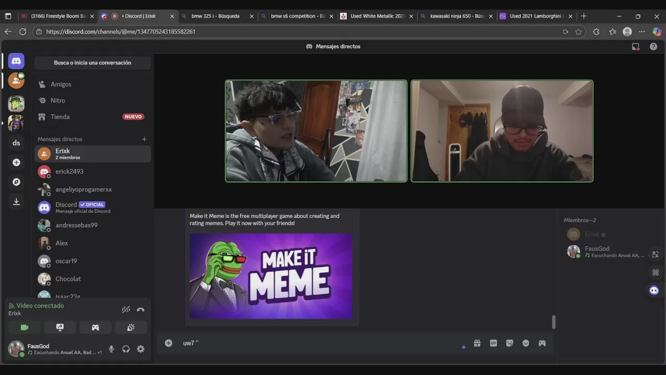The width and height of the screenshot is (666, 375).
Task: Mute the microphone
Action: (x=111, y=349)
